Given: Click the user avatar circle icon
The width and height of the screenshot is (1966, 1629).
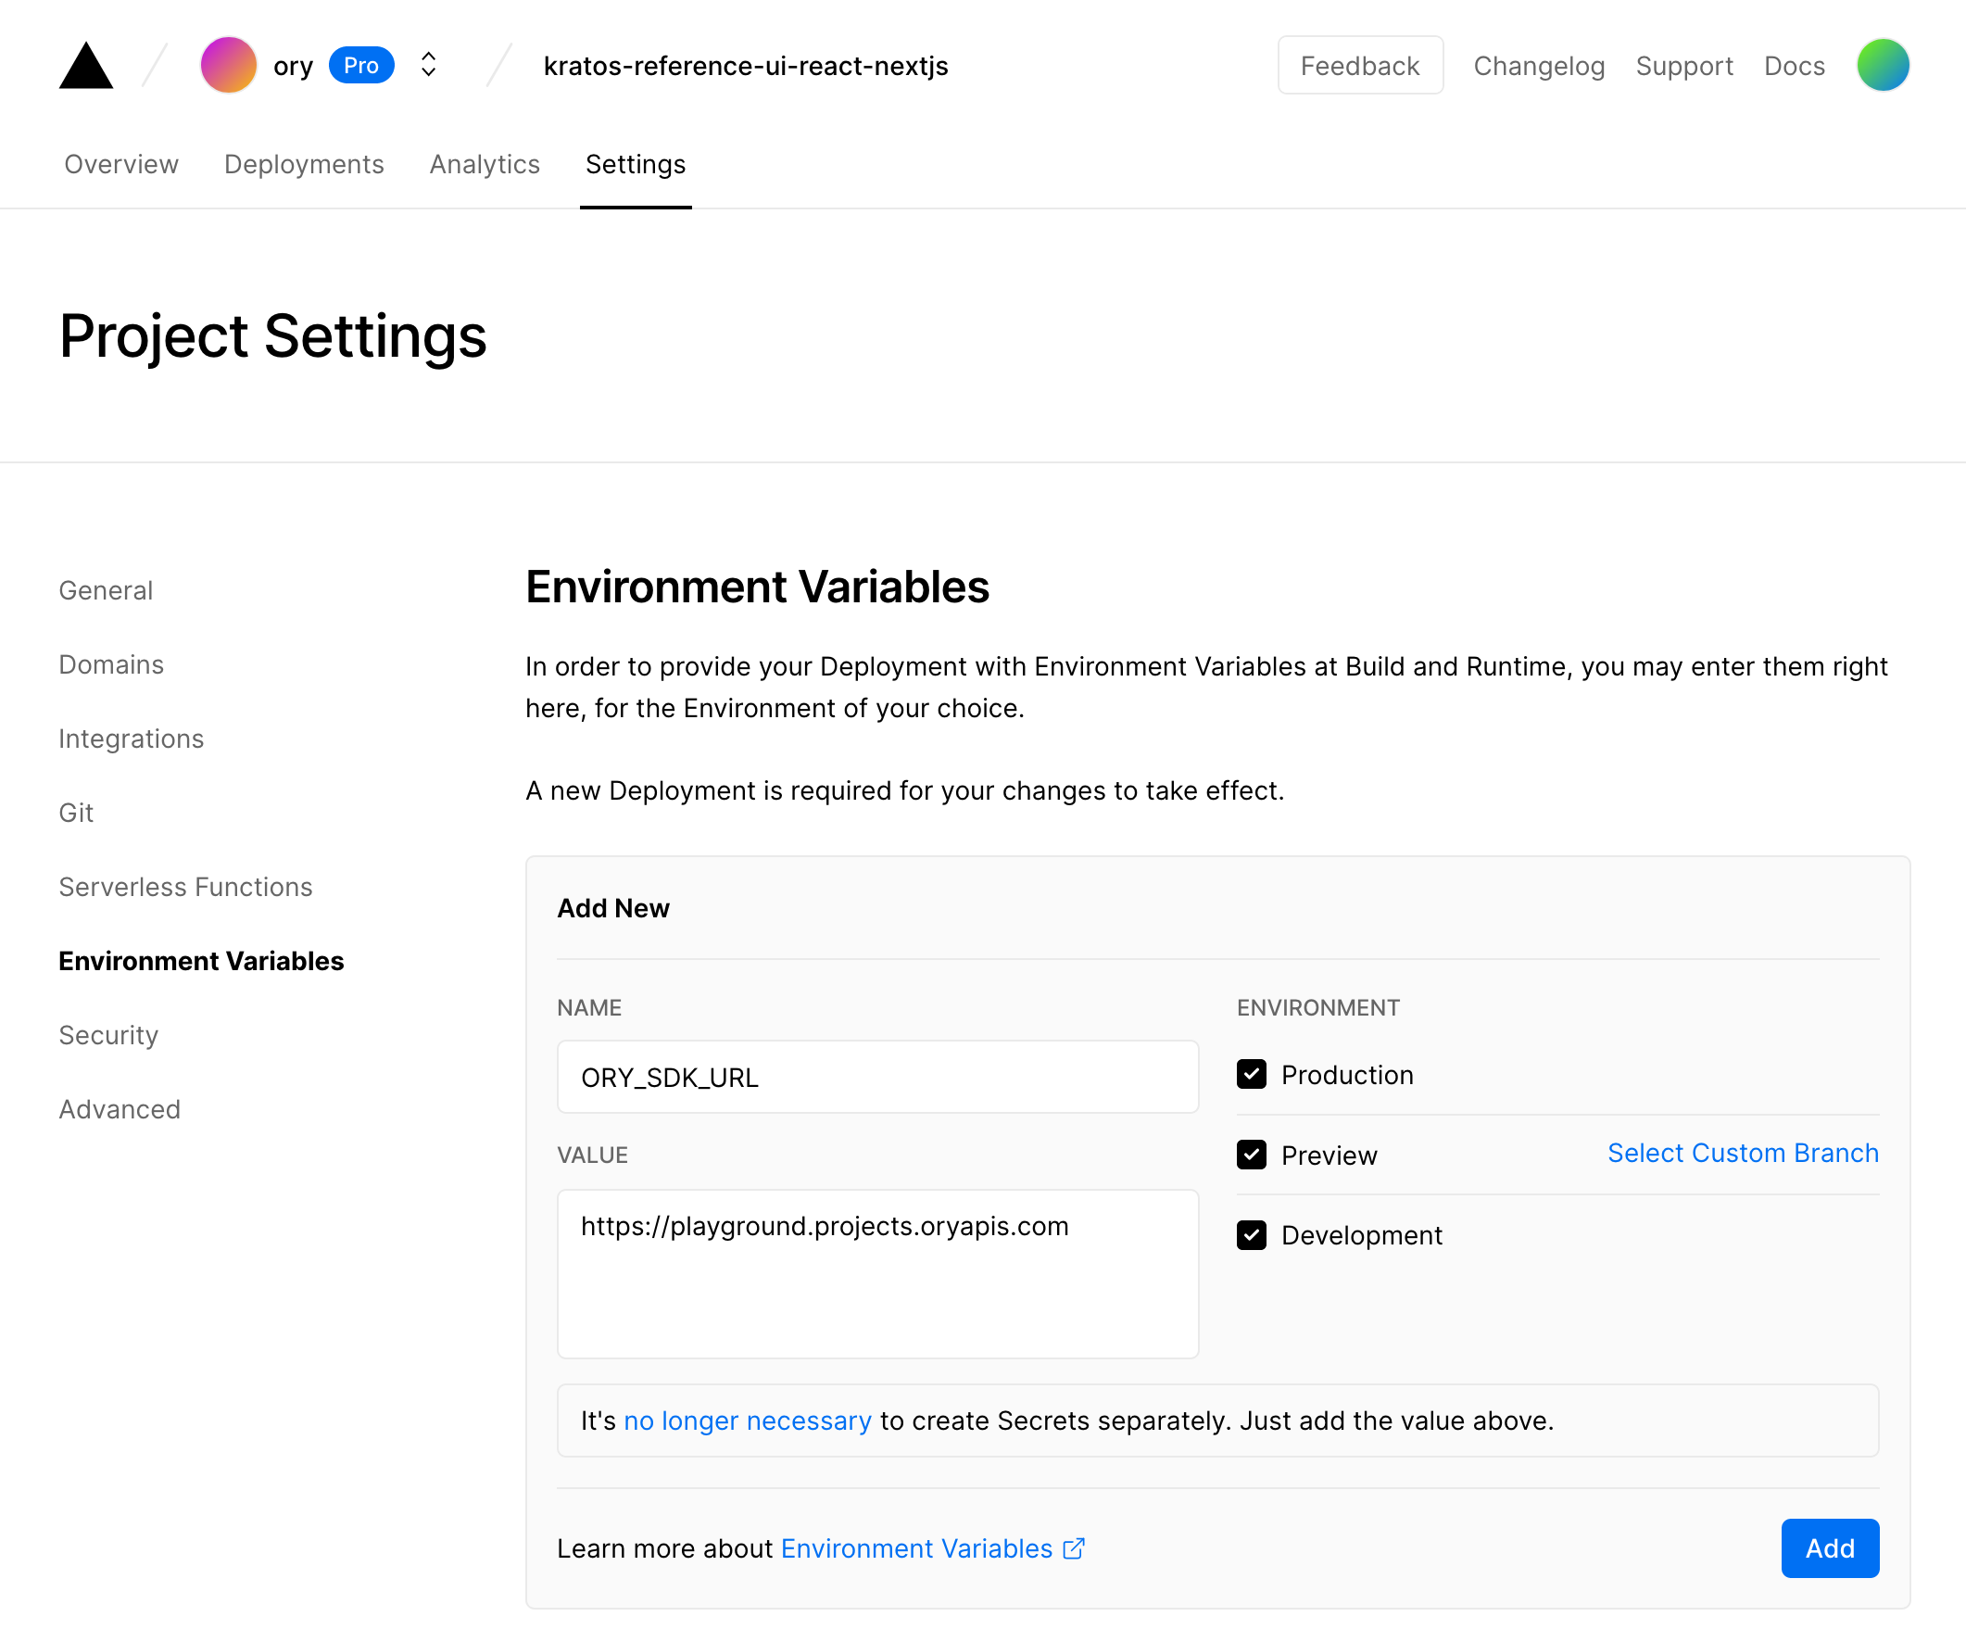Looking at the screenshot, I should pos(1884,66).
